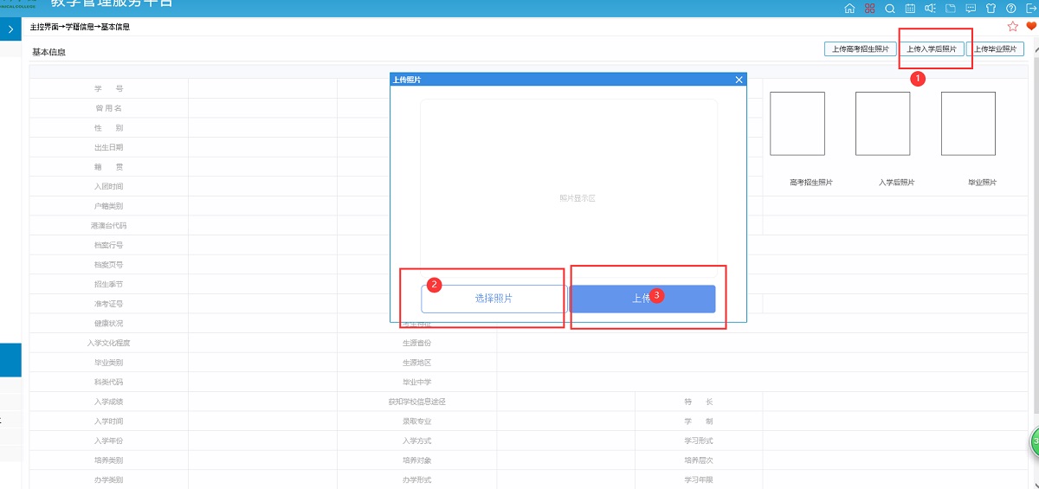
Task: Open the message chat bubble icon
Action: click(971, 9)
